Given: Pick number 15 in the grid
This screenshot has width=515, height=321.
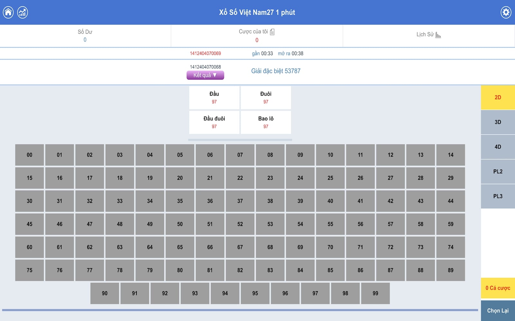Looking at the screenshot, I should coord(30,178).
